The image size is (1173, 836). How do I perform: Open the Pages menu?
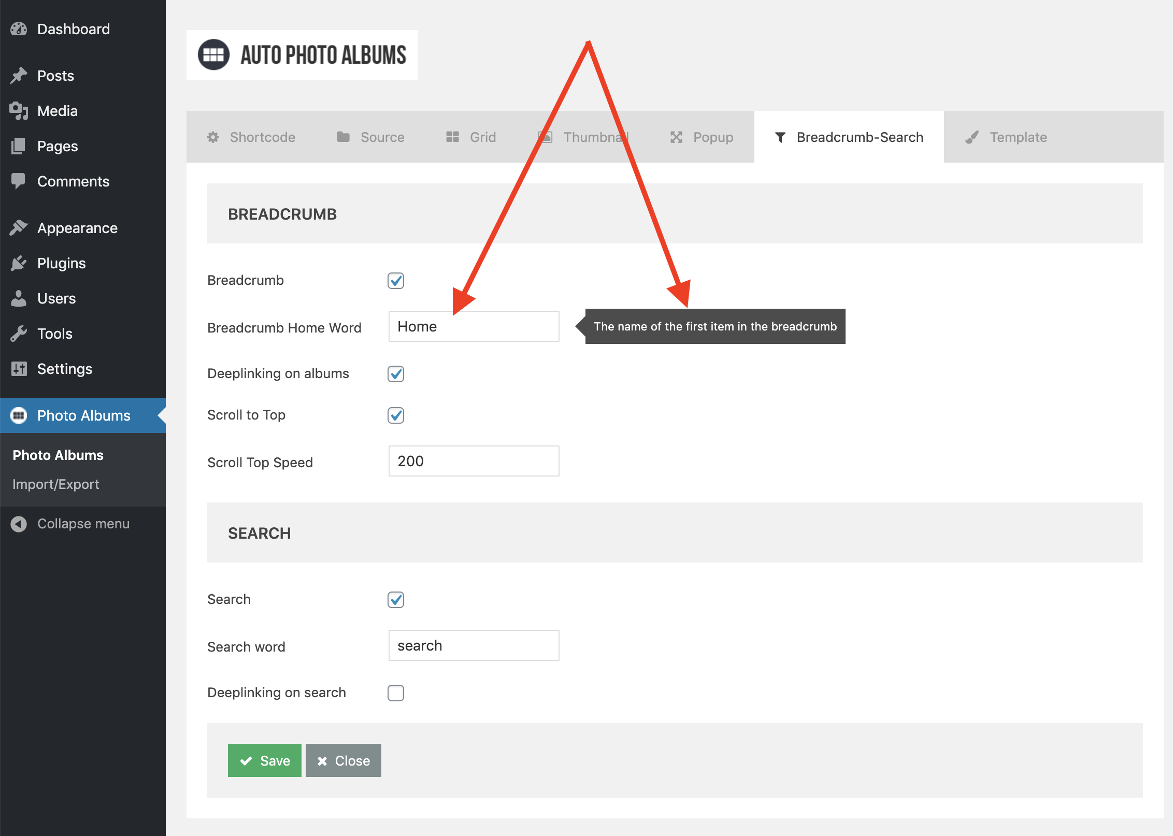pos(83,146)
